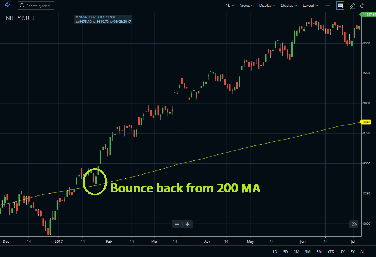Expand the Studies dropdown

click(289, 6)
